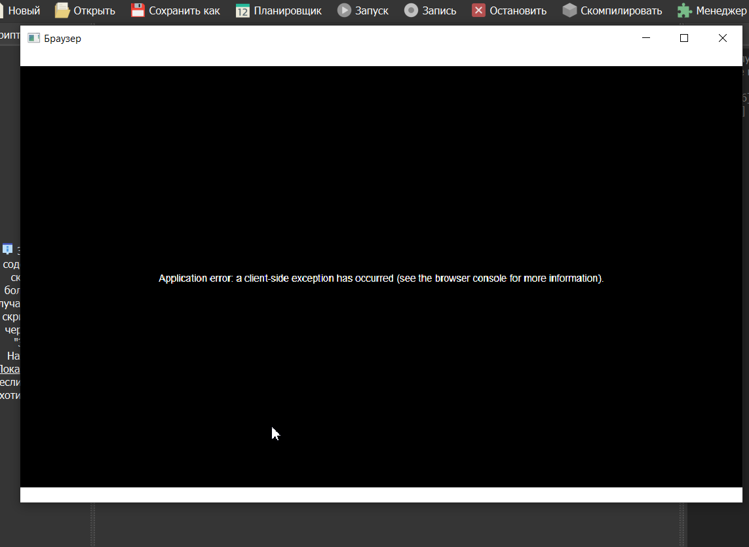Select the Новый toolbar label
749x547 pixels.
coord(24,10)
